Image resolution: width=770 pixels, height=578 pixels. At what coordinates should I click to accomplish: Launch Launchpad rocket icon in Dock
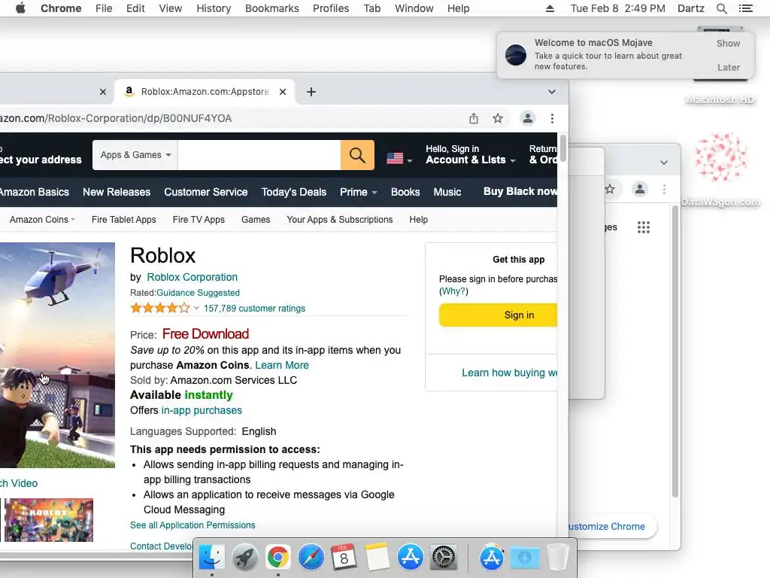(x=244, y=557)
